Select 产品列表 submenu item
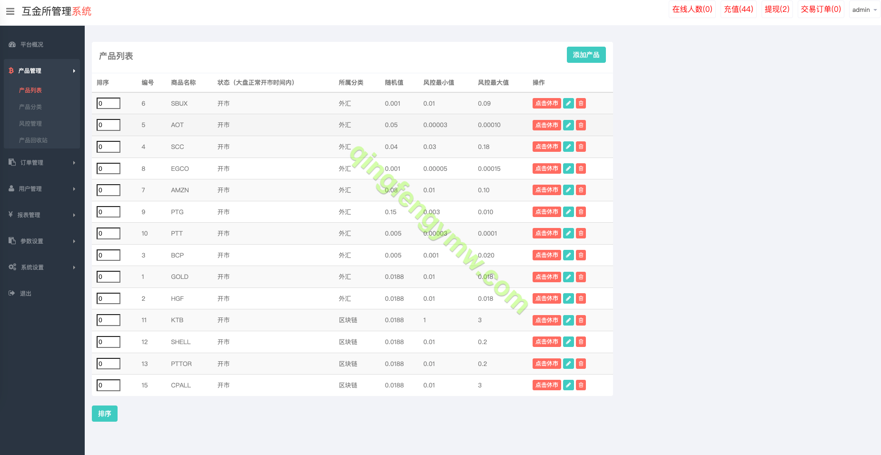Viewport: 881px width, 455px height. point(30,90)
